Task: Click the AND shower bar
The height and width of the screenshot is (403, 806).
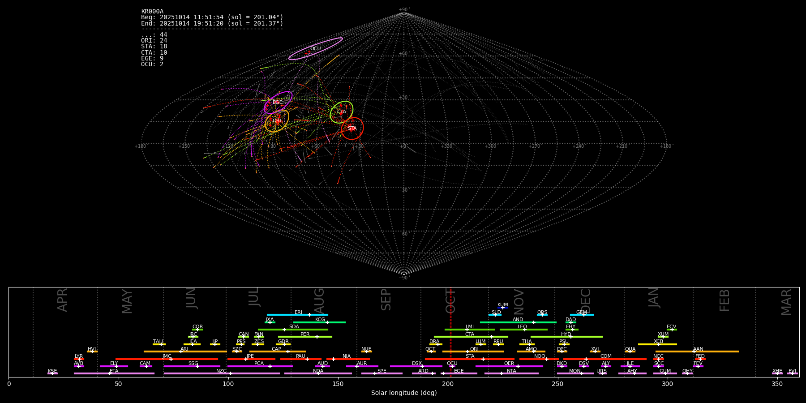Action: click(x=518, y=322)
